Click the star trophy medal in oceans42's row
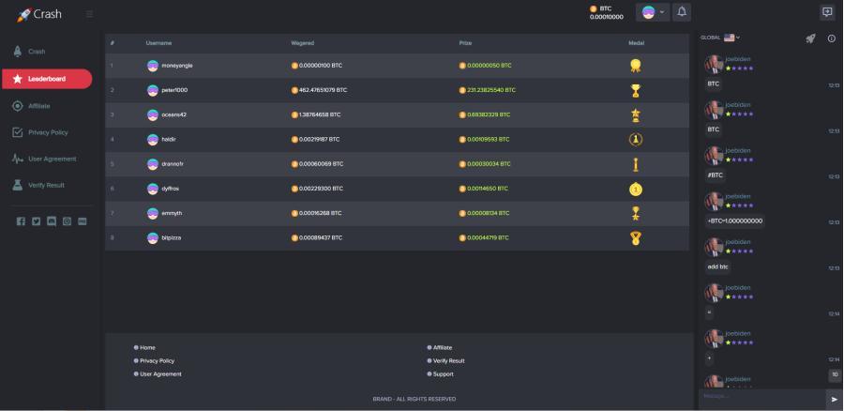This screenshot has height=411, width=844. point(636,115)
